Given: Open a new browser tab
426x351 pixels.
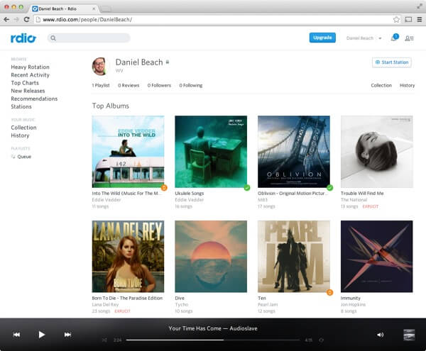Looking at the screenshot, I should coord(106,9).
